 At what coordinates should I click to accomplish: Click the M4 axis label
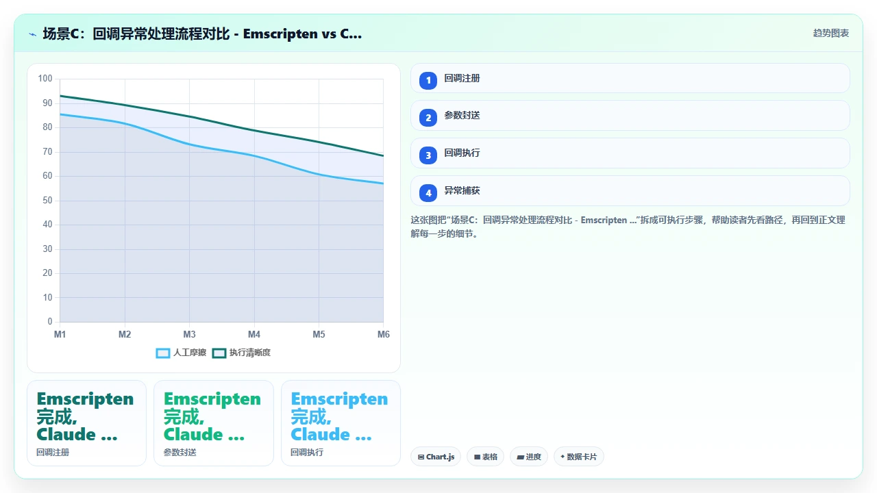(254, 334)
